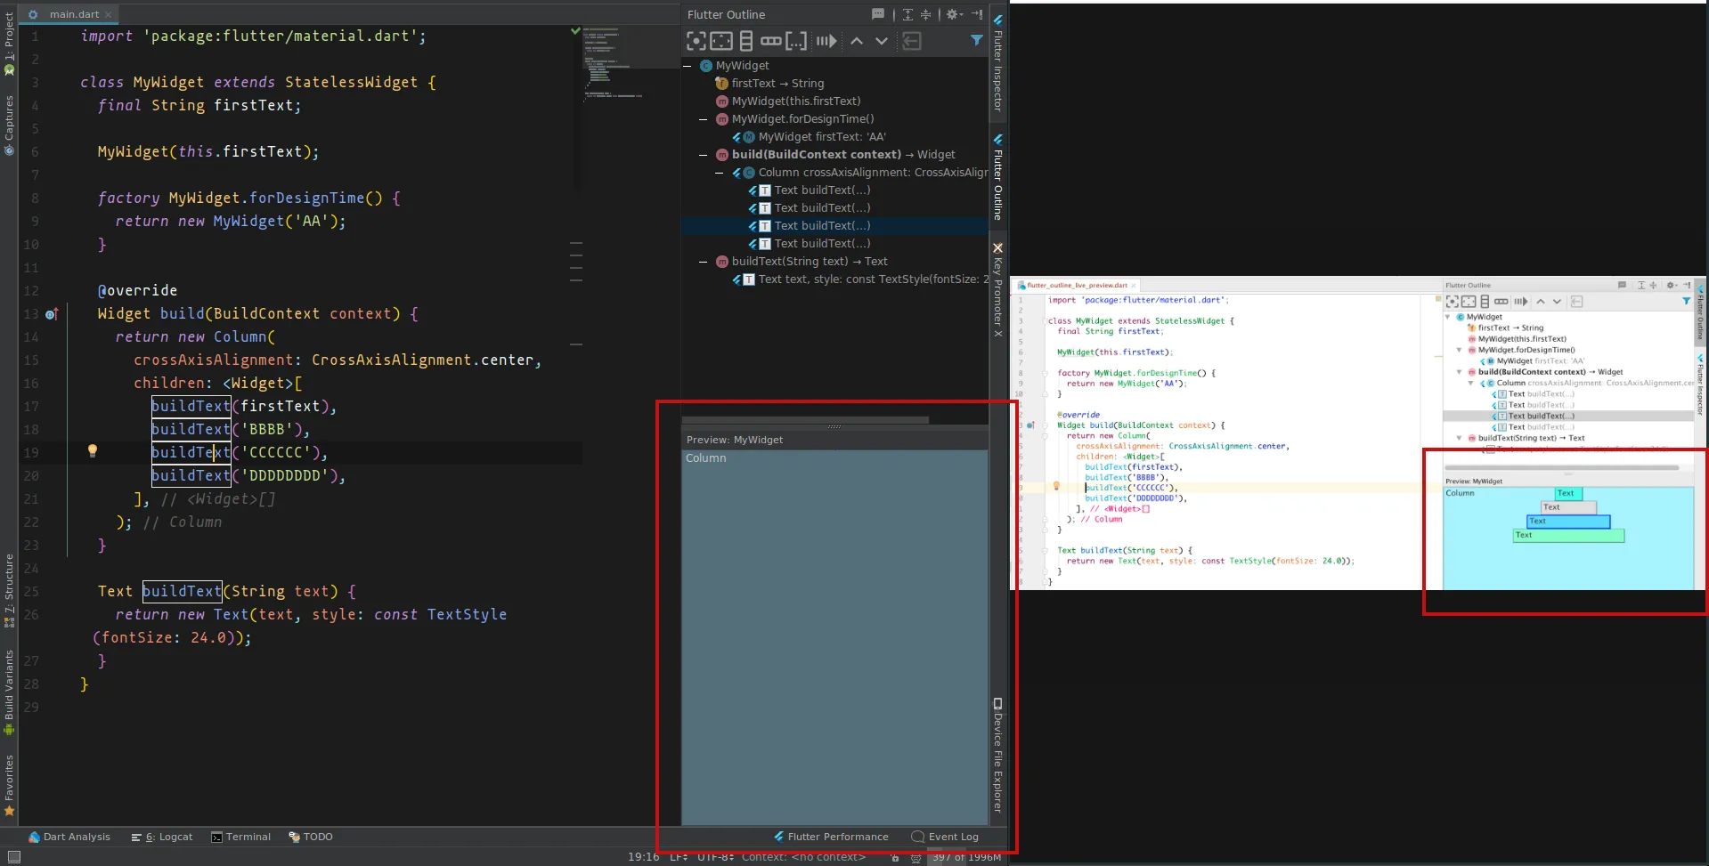Click Wrap with Column toolbar icon
Image resolution: width=1709 pixels, height=866 pixels.
tap(746, 41)
